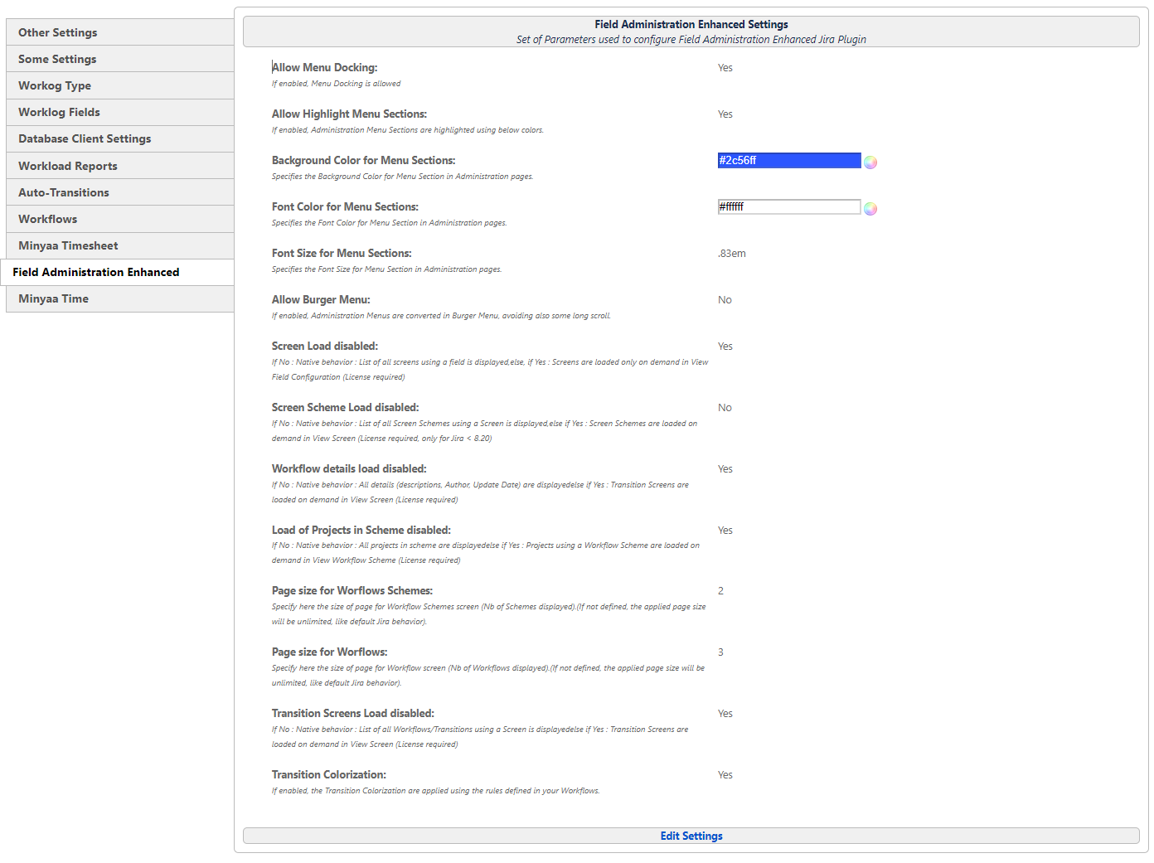Select the Auto-Transitions tab

(x=64, y=192)
